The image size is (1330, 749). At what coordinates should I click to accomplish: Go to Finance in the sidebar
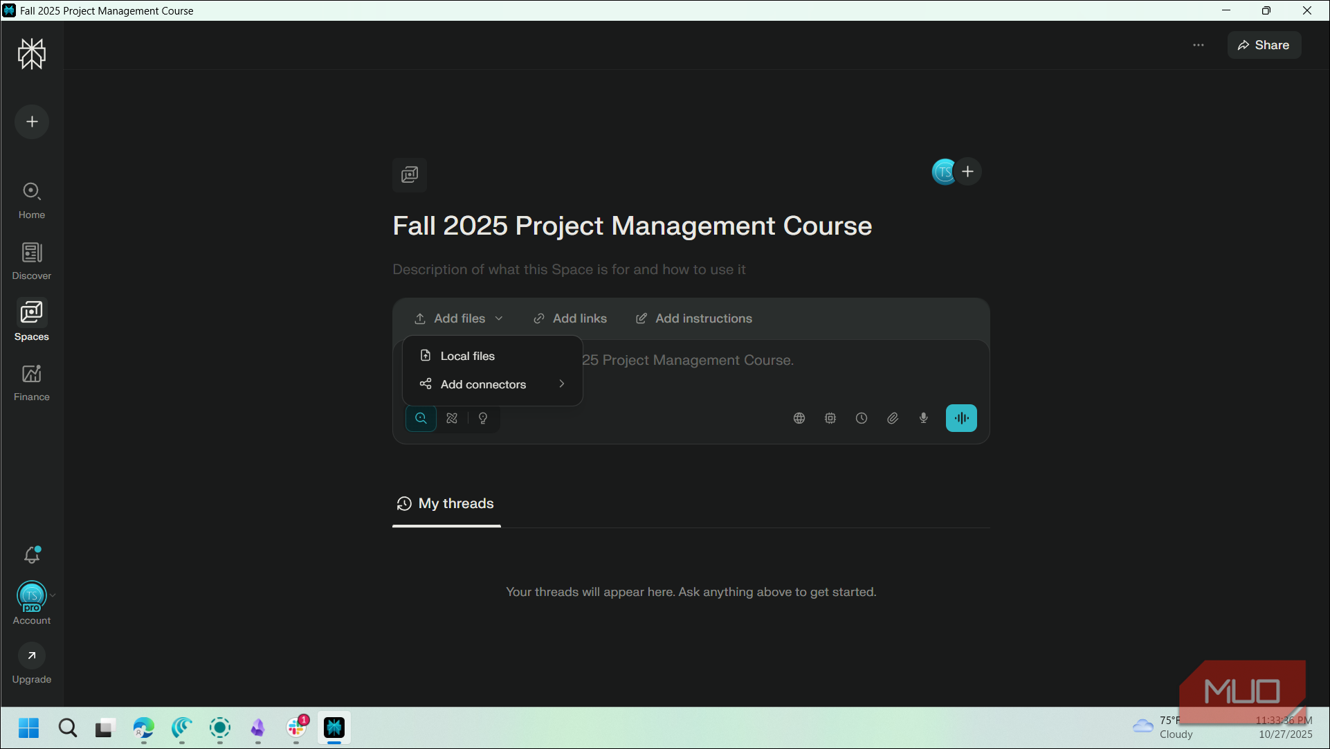point(32,383)
